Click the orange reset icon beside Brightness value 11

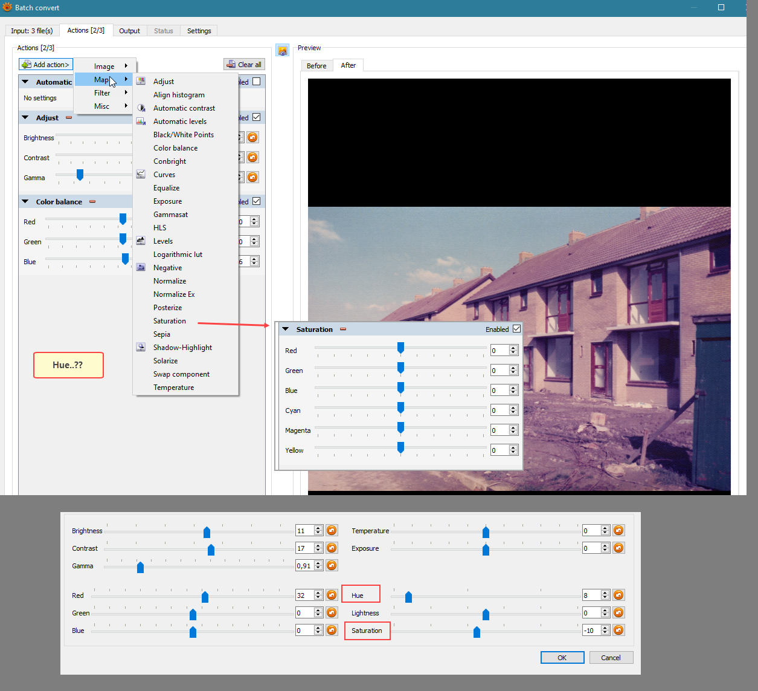(332, 530)
